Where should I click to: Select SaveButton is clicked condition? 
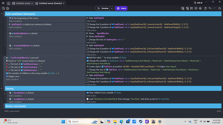click(21, 93)
